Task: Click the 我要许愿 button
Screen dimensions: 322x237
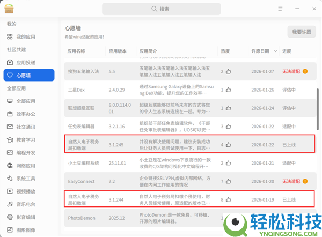Action: pyautogui.click(x=302, y=32)
